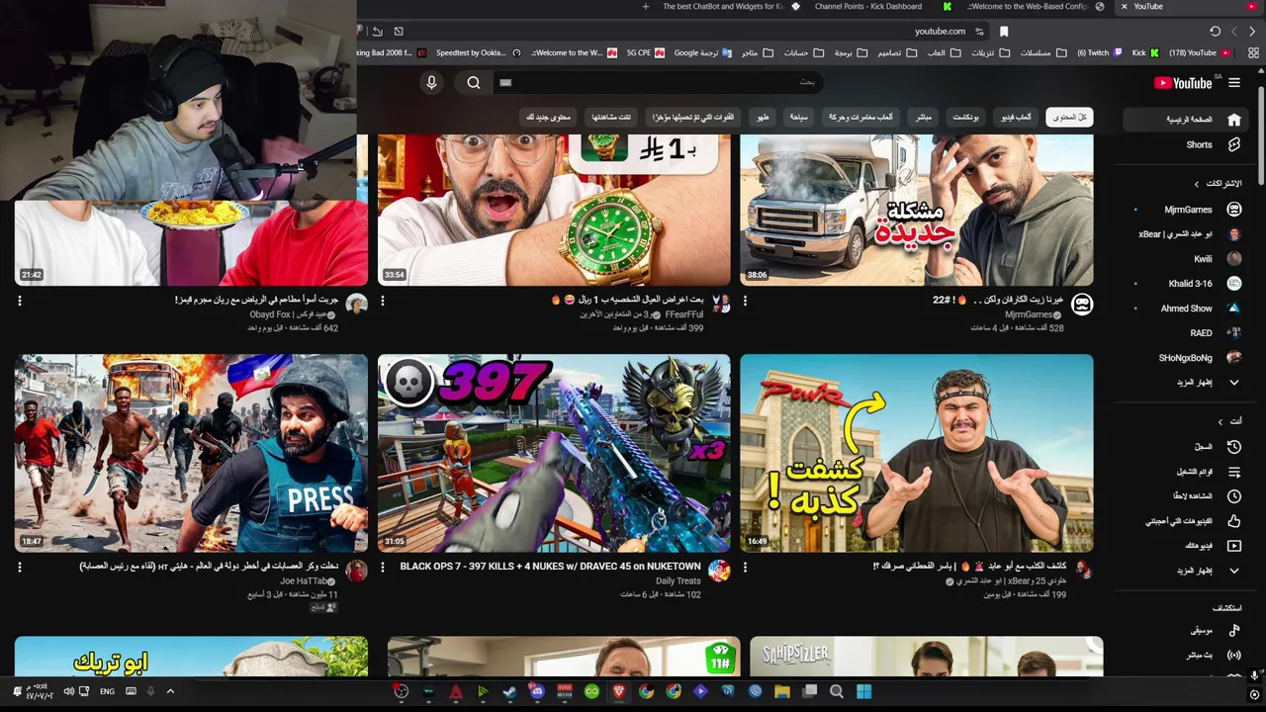Open Discord from the taskbar

537,692
